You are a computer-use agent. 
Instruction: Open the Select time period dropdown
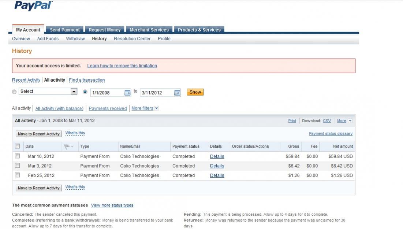48,91
